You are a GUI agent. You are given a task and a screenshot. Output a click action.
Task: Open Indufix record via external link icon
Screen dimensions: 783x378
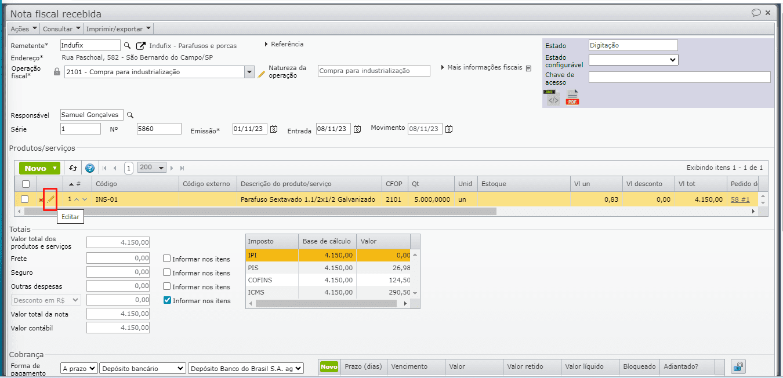pos(140,45)
